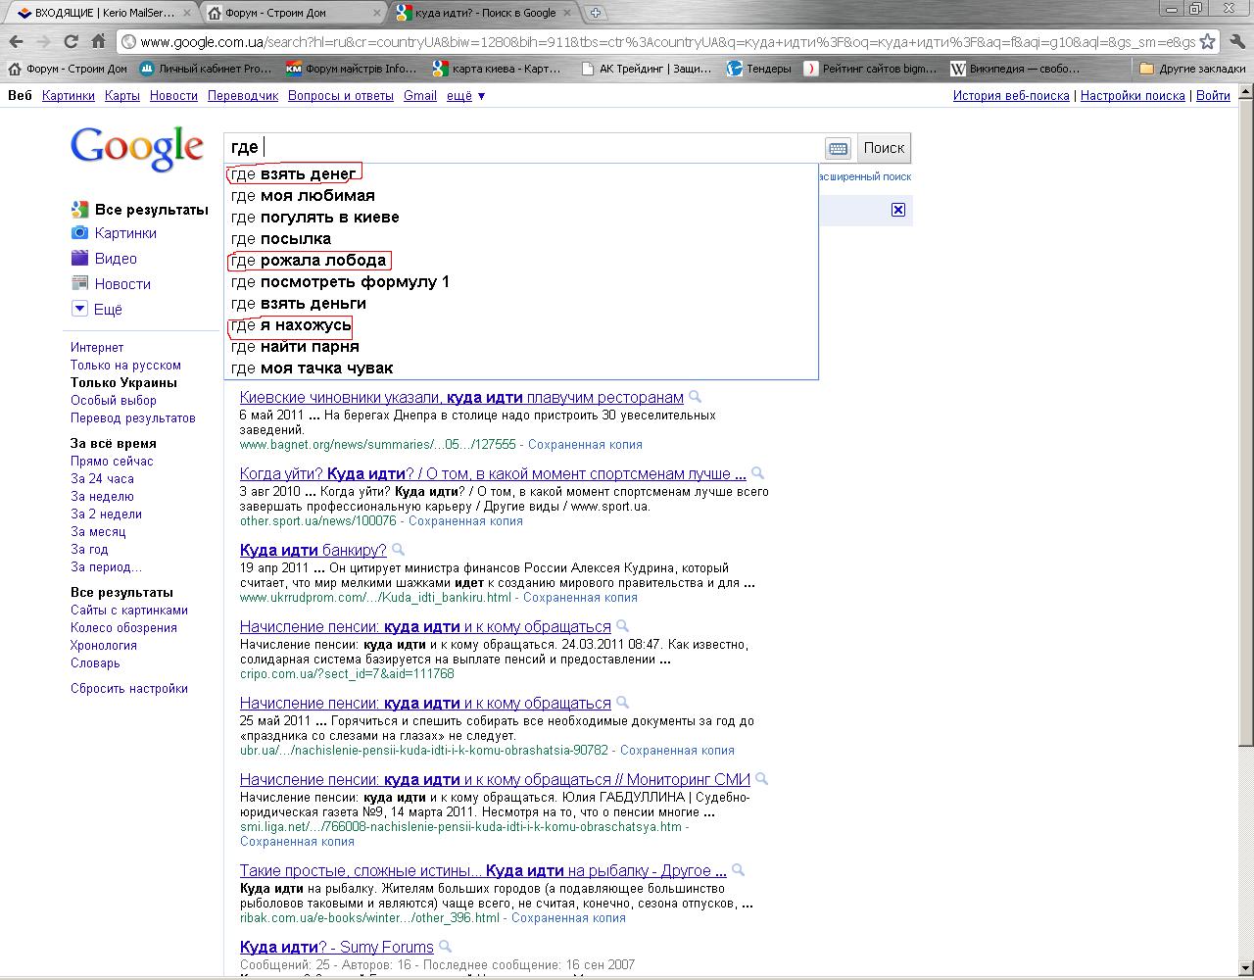Open Другие закладки folder

1192,69
